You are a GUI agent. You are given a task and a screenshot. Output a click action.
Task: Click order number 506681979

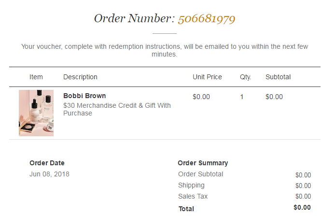(207, 19)
